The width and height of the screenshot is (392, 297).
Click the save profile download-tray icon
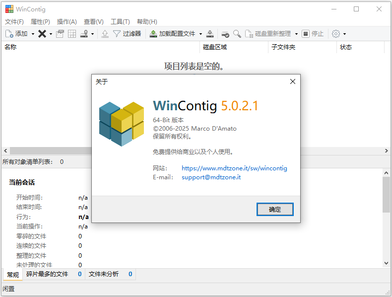pos(210,34)
